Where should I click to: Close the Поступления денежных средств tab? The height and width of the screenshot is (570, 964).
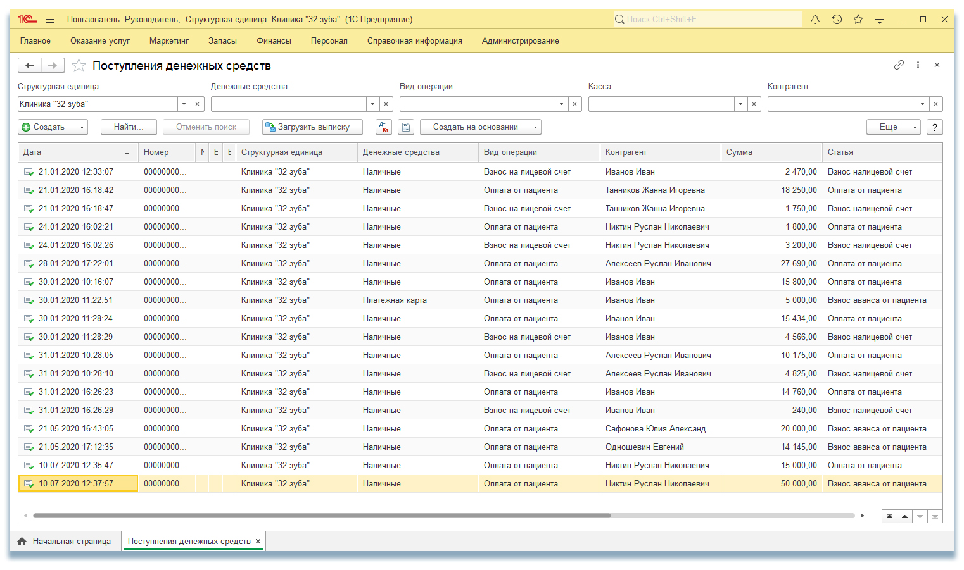[x=258, y=542]
